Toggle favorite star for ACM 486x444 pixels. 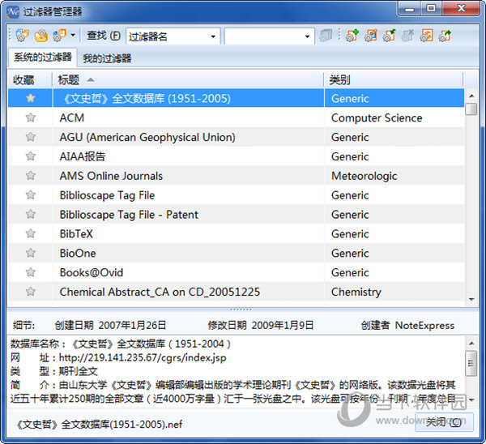[x=31, y=117]
